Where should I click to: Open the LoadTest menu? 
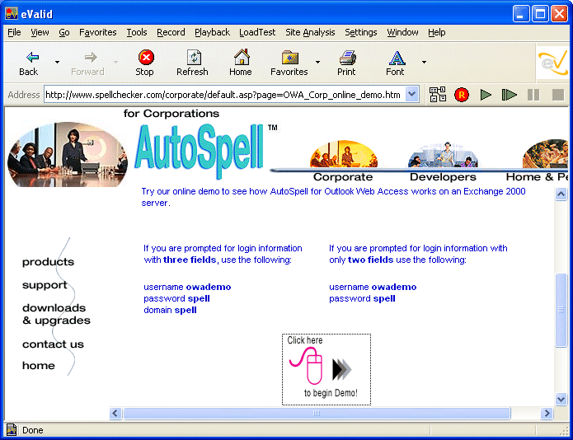click(257, 32)
